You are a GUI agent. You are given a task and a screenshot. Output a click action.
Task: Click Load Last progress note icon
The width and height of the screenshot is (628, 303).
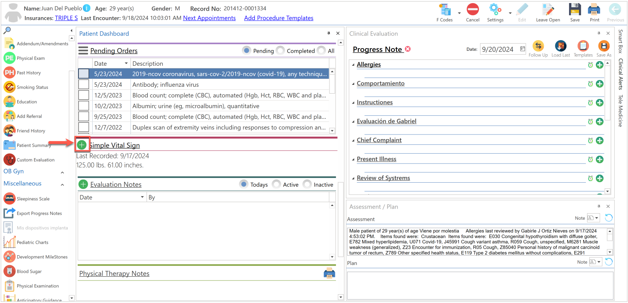pyautogui.click(x=561, y=46)
